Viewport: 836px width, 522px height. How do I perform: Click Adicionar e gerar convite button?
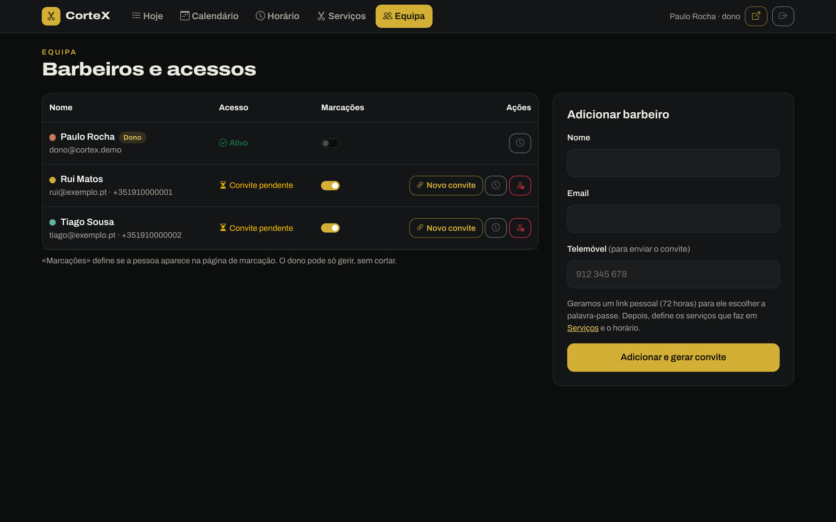(x=673, y=358)
